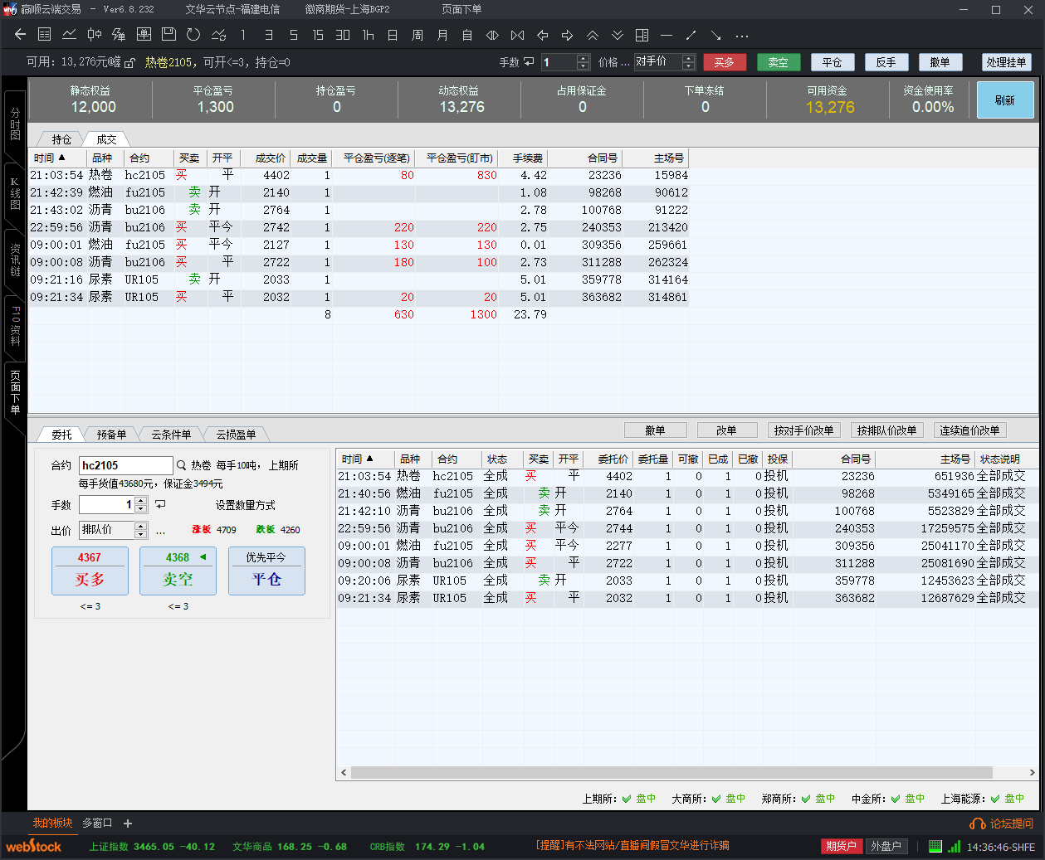The width and height of the screenshot is (1045, 860).
Task: Select the diagonal trend line drawing tool
Action: click(x=691, y=35)
